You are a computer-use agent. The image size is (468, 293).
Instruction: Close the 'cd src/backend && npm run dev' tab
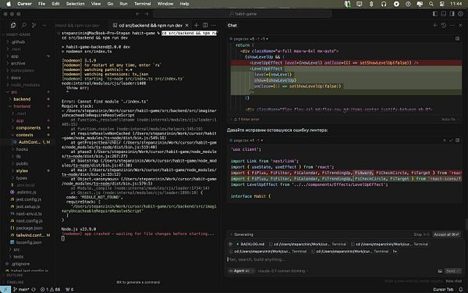[187, 26]
